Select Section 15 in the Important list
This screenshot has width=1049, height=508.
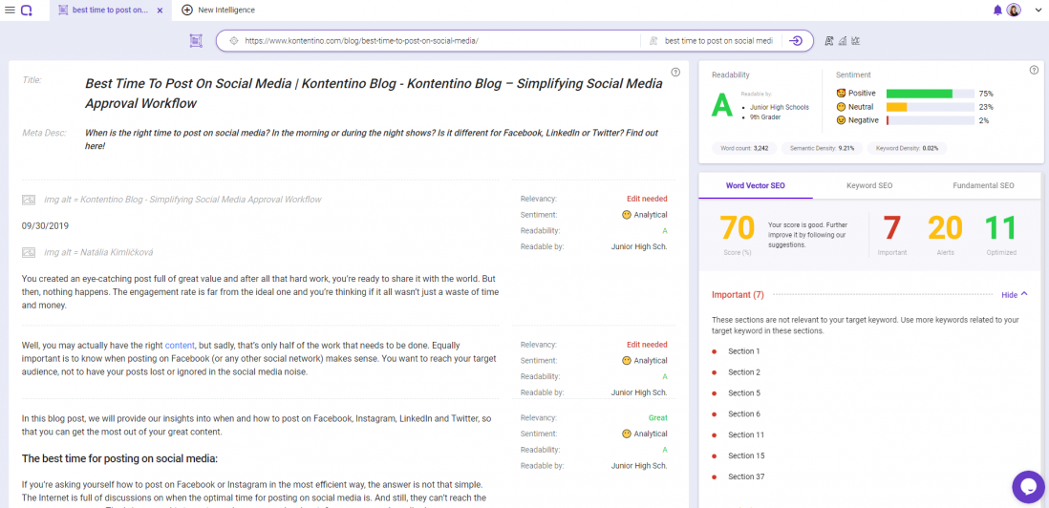[x=746, y=455]
